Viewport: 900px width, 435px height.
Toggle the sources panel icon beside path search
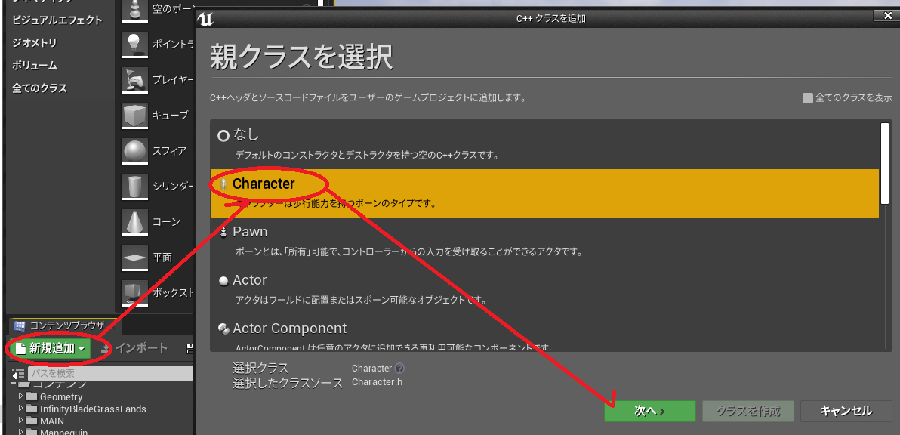pyautogui.click(x=18, y=374)
